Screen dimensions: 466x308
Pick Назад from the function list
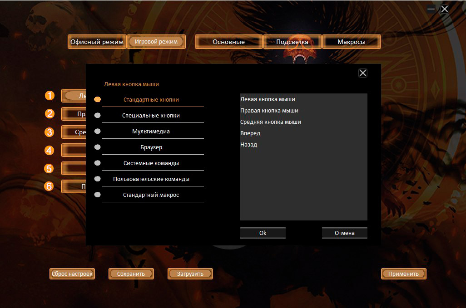coord(249,145)
